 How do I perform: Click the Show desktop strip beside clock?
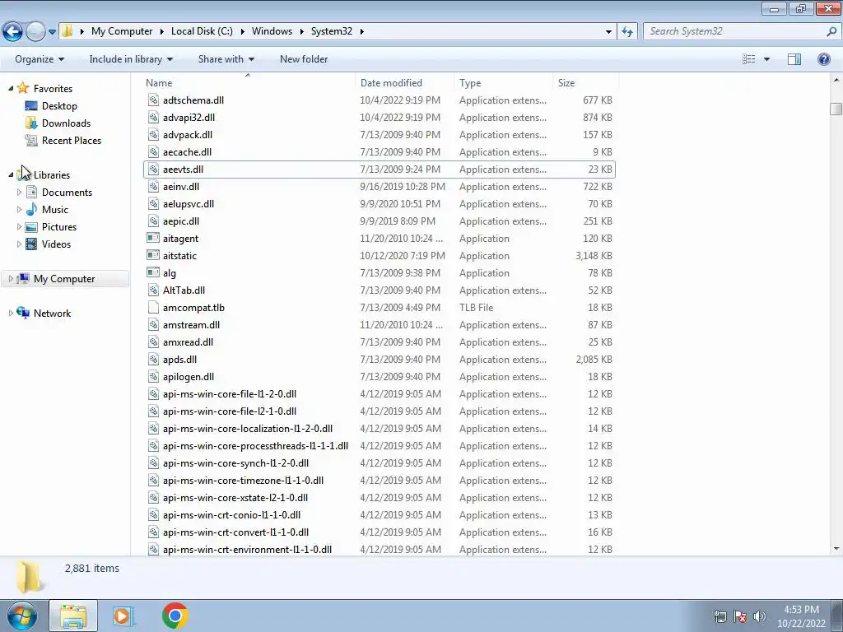837,616
